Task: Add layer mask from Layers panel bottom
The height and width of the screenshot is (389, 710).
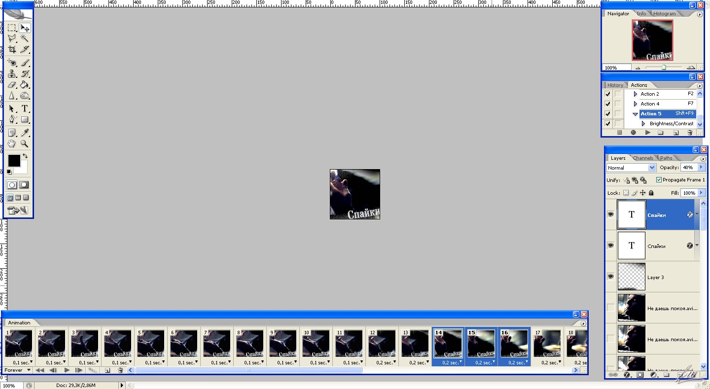Action: 640,375
